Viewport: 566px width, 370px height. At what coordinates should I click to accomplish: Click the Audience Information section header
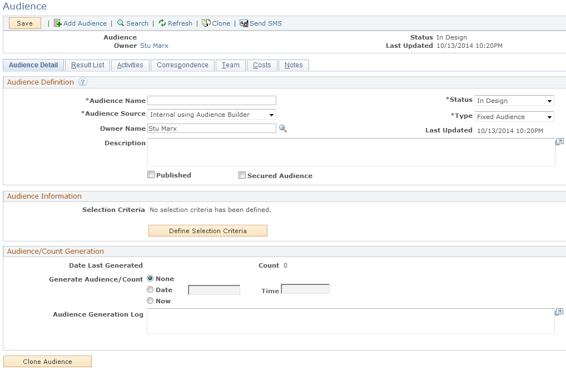coord(44,196)
